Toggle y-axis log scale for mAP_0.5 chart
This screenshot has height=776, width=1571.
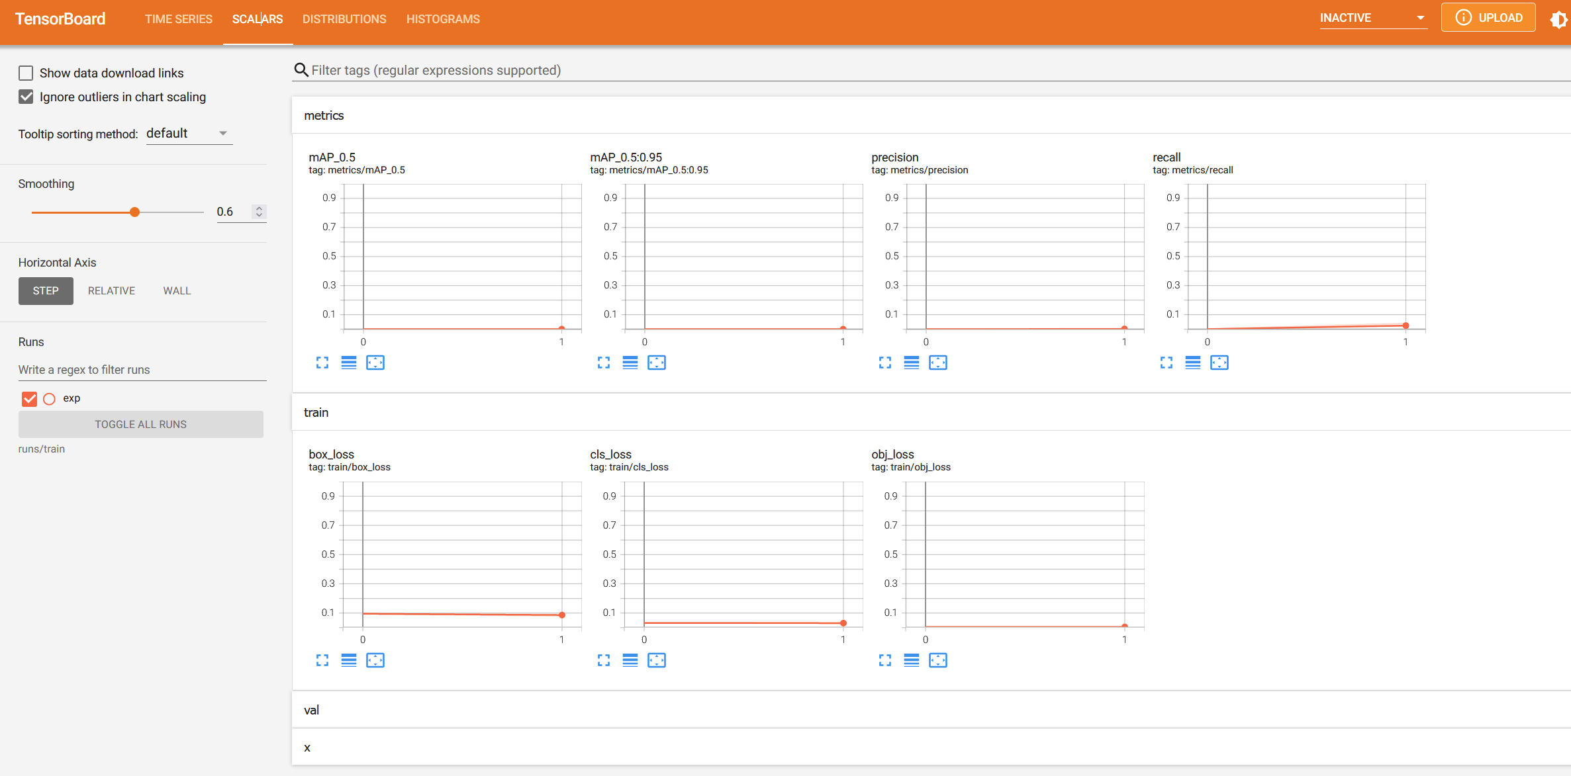[x=349, y=363]
